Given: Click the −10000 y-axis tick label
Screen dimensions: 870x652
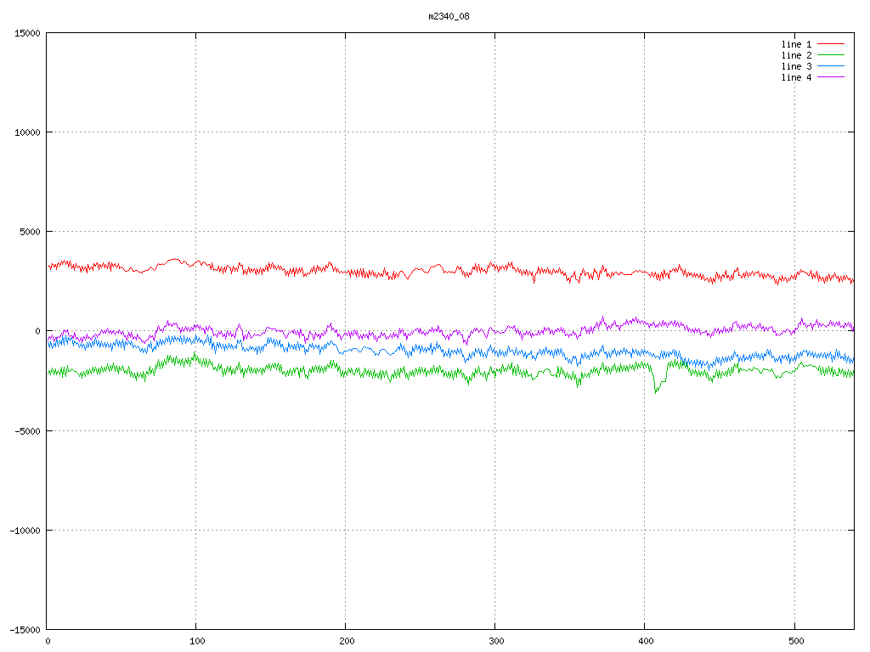Looking at the screenshot, I should pyautogui.click(x=25, y=531).
